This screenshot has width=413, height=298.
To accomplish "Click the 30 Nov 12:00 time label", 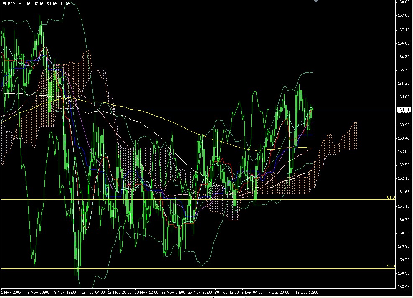I will 227,293.
